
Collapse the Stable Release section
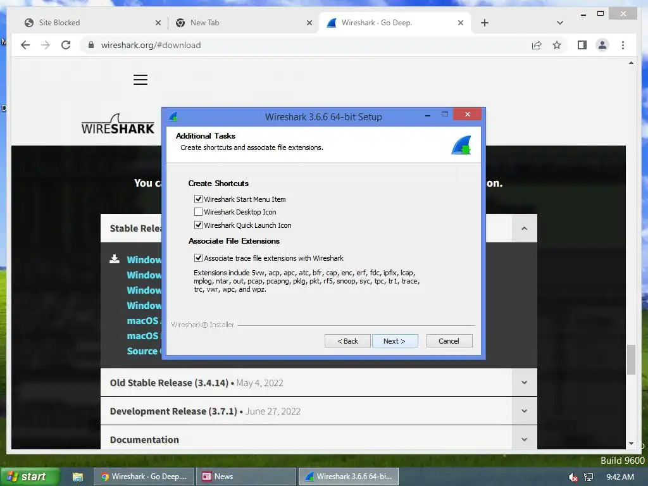524,228
